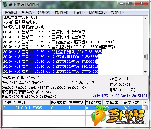Click the 收割镰刀[两百年修为],71/952 status line
The height and width of the screenshot is (129, 151).
pos(29,92)
